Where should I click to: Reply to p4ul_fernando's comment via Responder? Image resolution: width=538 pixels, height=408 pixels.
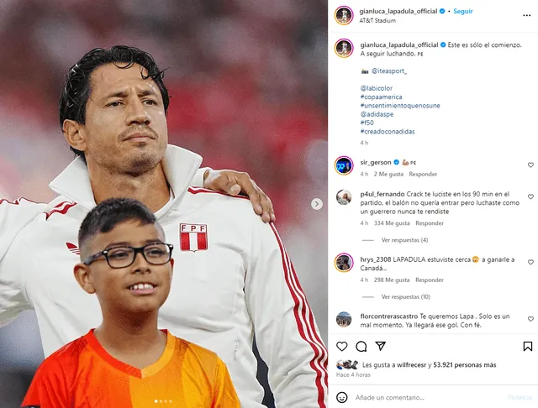(430, 223)
